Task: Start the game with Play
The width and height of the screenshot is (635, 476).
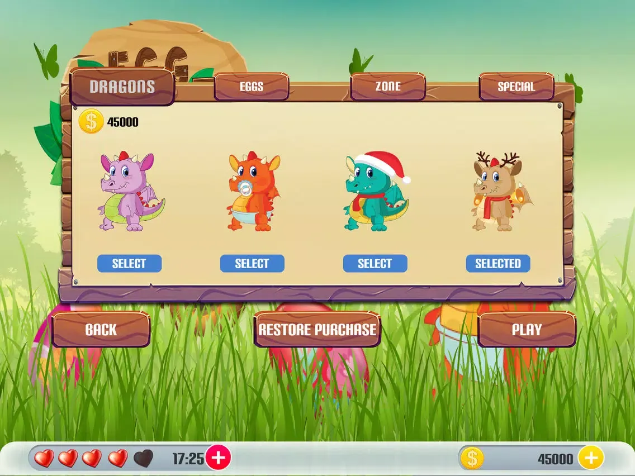Action: pyautogui.click(x=527, y=330)
